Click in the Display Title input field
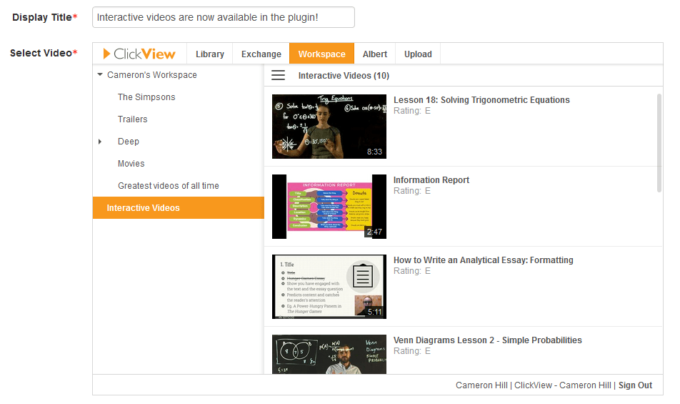Viewport: 680px width, 404px height. 223,17
